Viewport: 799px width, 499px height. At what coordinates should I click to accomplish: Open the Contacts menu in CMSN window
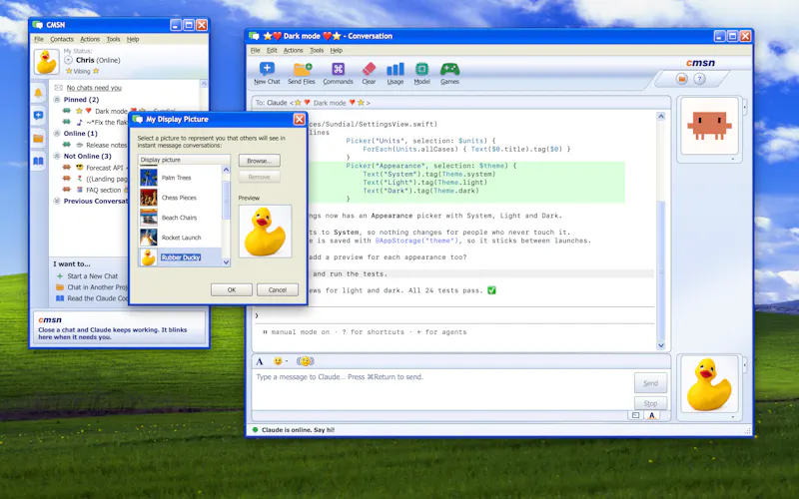pyautogui.click(x=62, y=39)
